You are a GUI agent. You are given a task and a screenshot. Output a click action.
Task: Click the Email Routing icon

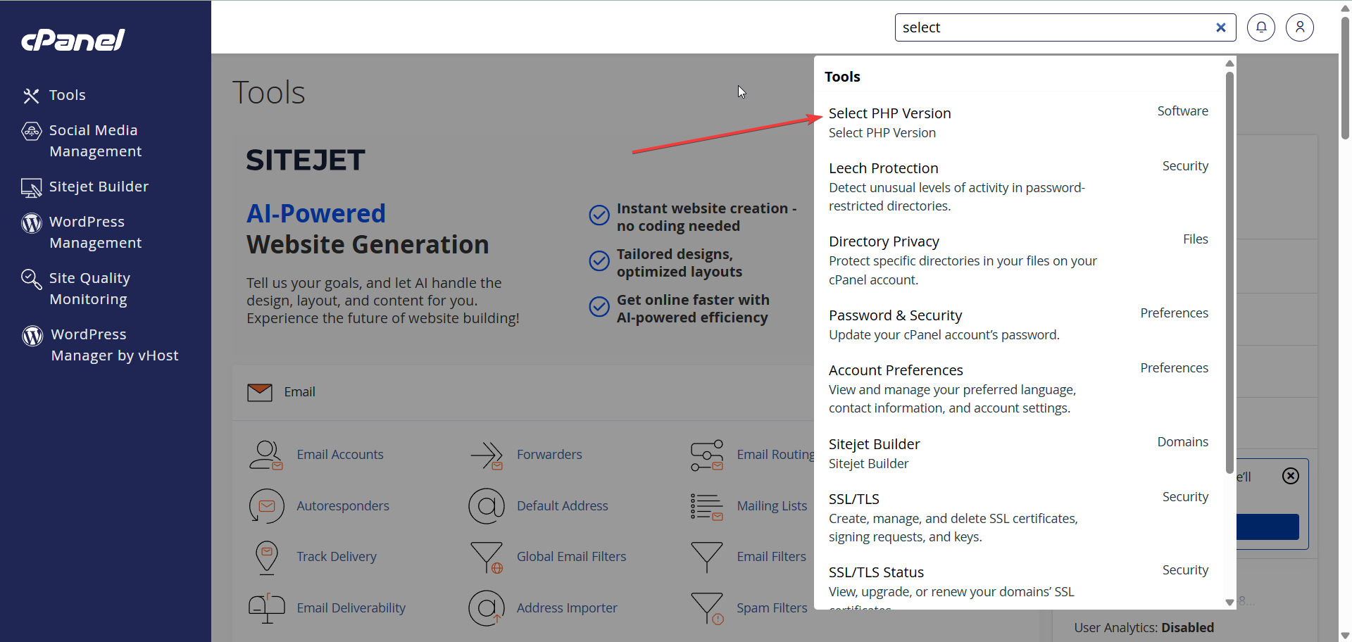point(707,455)
